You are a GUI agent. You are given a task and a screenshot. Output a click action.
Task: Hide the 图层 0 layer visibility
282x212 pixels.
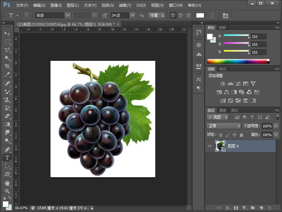coord(210,146)
